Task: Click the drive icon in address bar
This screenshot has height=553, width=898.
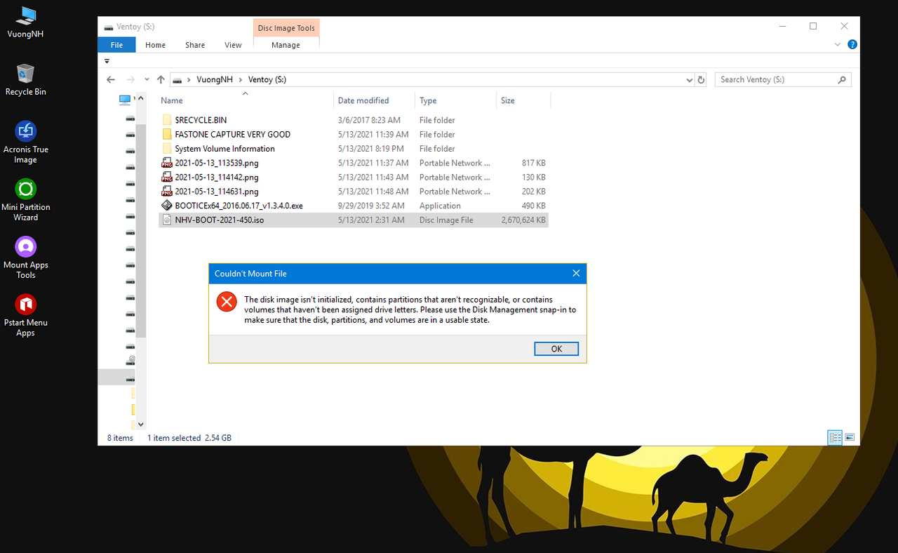Action: tap(178, 80)
